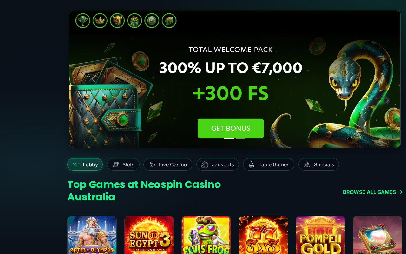Launch the Pompeii Gold game thumbnail
Image resolution: width=406 pixels, height=254 pixels.
coord(320,235)
